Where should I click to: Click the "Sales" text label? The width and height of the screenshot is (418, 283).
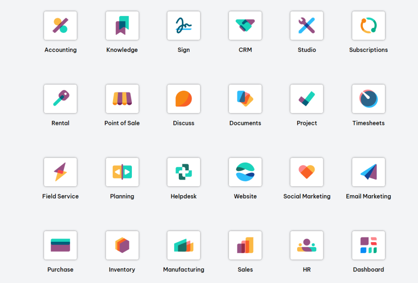[245, 270]
